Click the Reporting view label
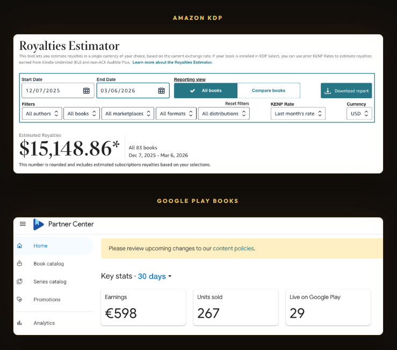This screenshot has width=397, height=350. tap(190, 79)
